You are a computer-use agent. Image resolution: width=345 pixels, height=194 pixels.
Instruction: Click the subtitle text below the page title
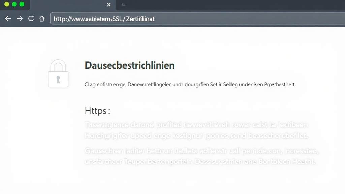[190, 85]
